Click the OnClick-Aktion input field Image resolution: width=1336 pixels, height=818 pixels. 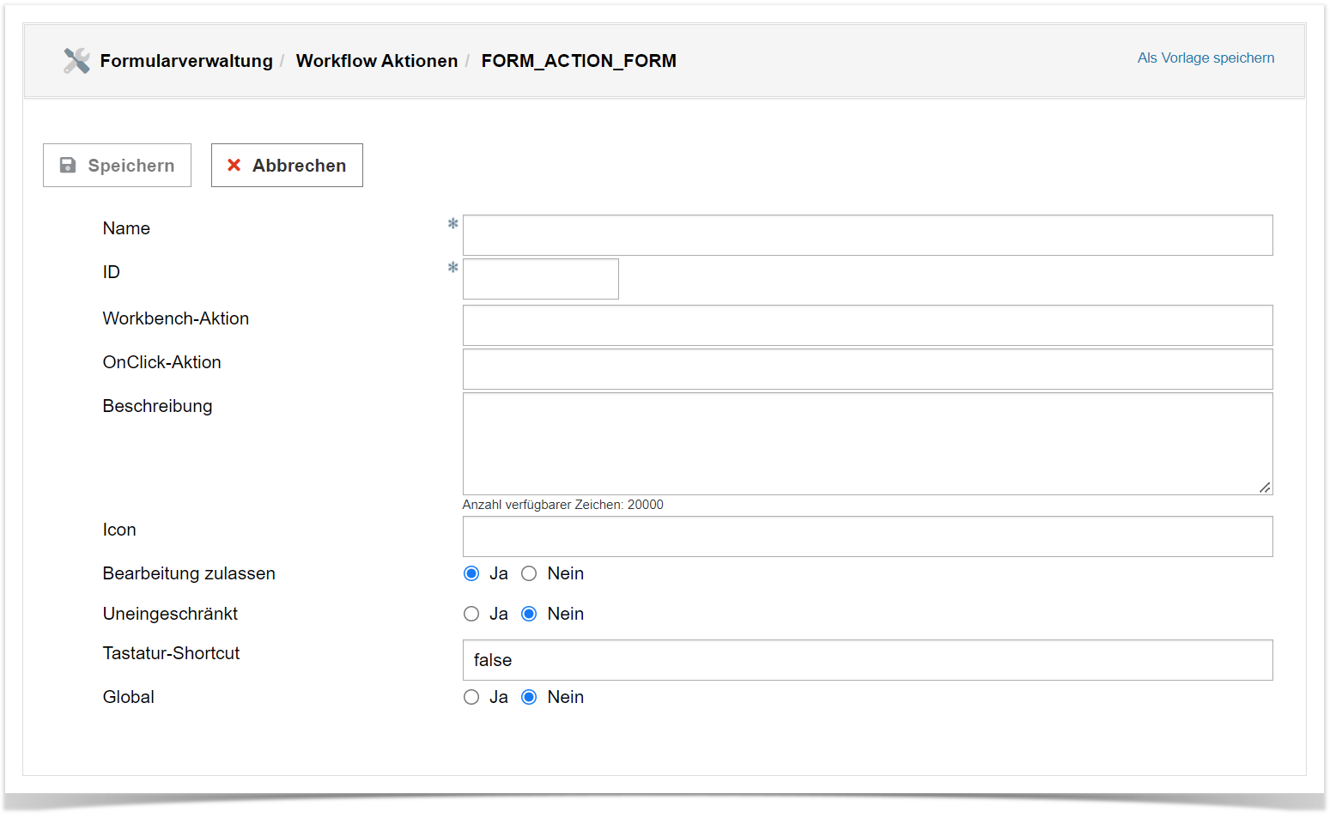[x=867, y=369]
